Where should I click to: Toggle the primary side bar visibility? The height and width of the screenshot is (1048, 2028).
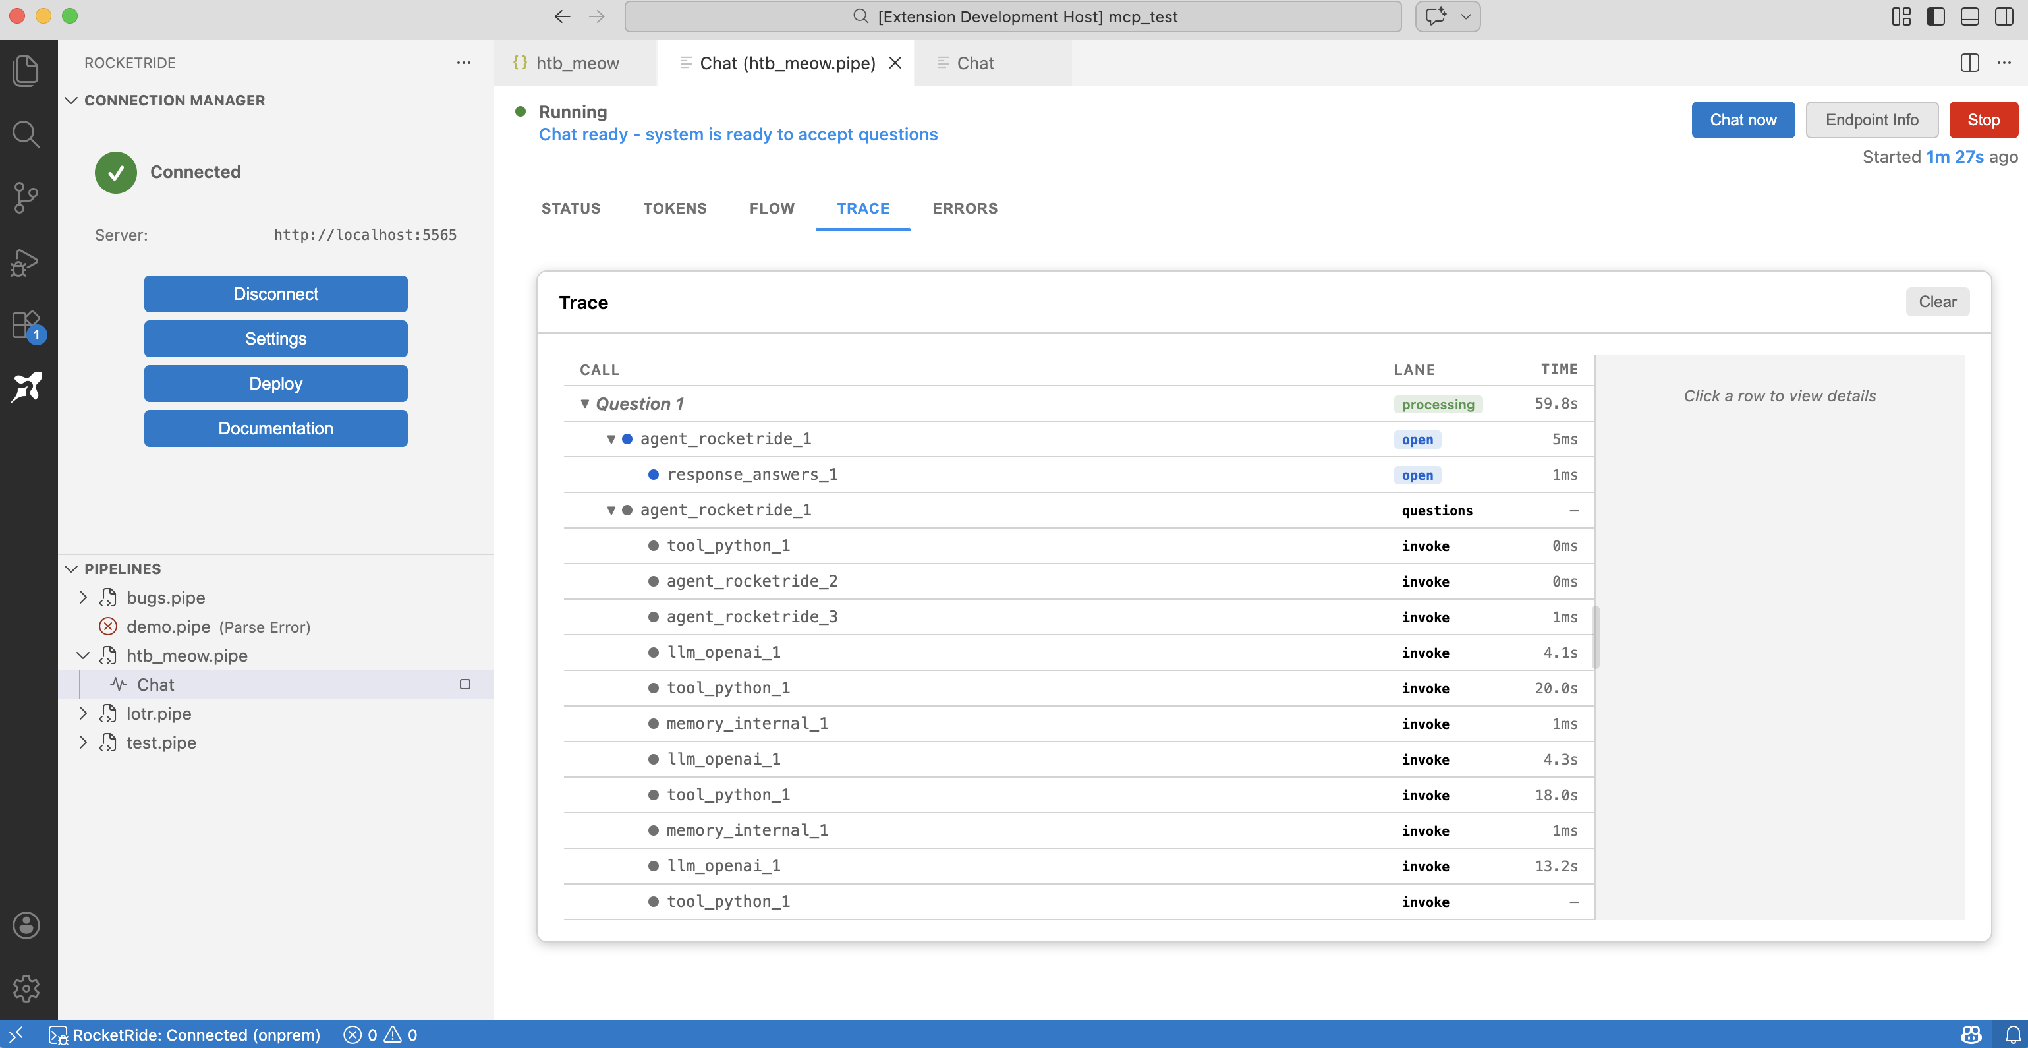1936,16
